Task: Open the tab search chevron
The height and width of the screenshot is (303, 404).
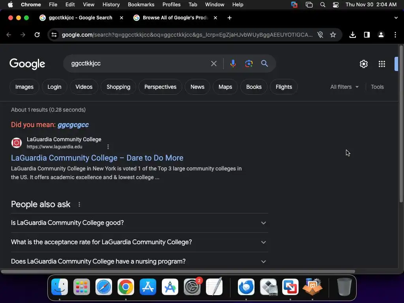Action: tap(396, 18)
